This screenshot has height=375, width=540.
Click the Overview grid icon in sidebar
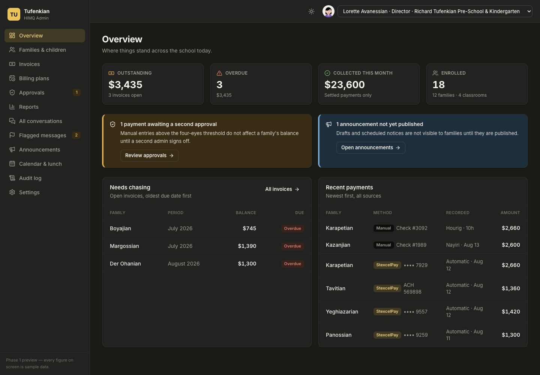click(x=12, y=36)
